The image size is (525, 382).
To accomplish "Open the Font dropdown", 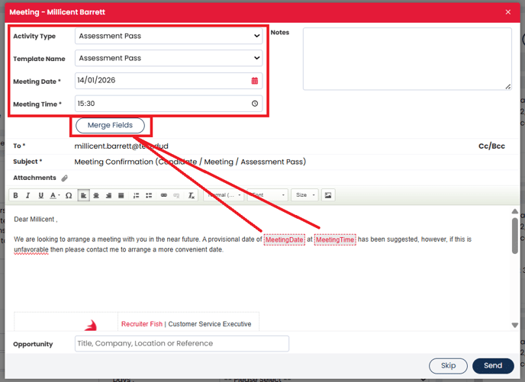I will pyautogui.click(x=268, y=195).
